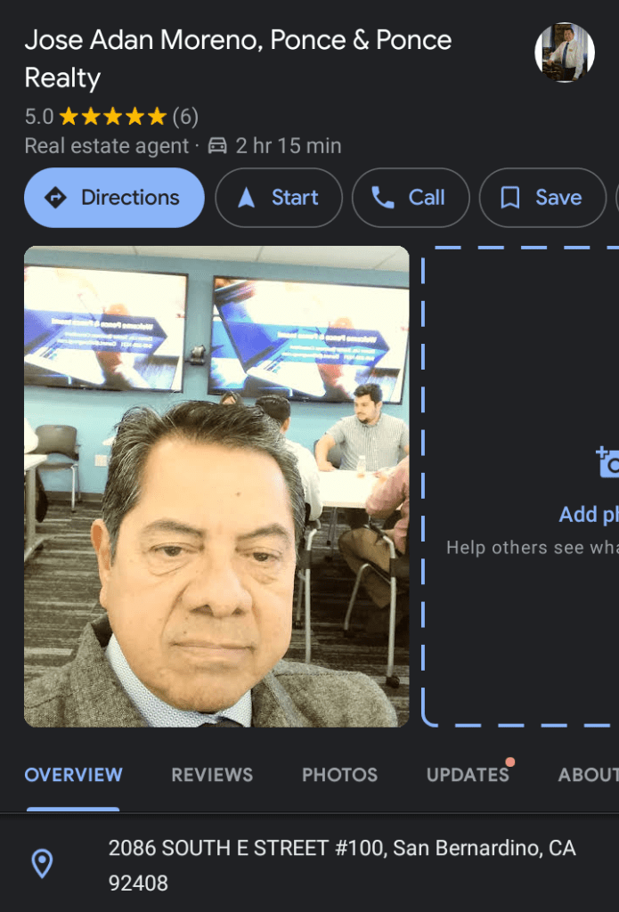Tap the location pin icon beside address
Viewport: 619px width, 912px height.
click(42, 863)
